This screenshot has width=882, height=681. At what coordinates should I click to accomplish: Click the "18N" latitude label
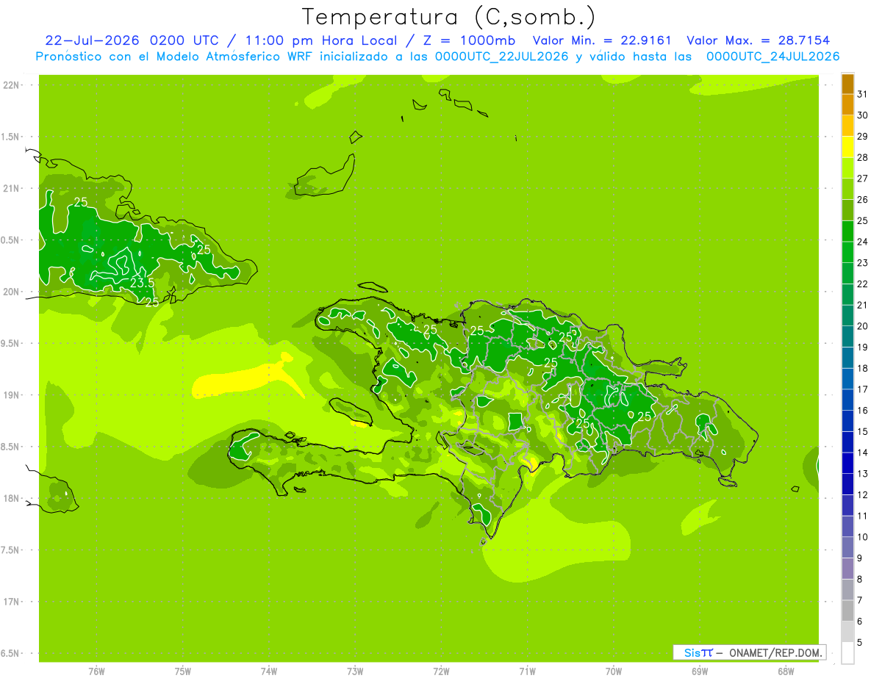11,498
